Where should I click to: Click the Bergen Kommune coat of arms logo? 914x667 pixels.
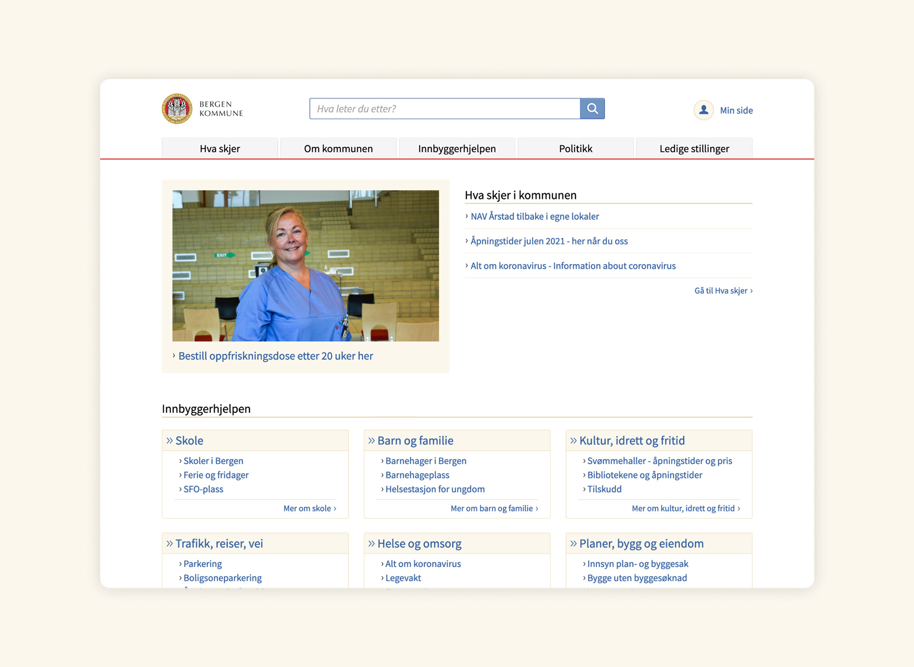click(177, 108)
